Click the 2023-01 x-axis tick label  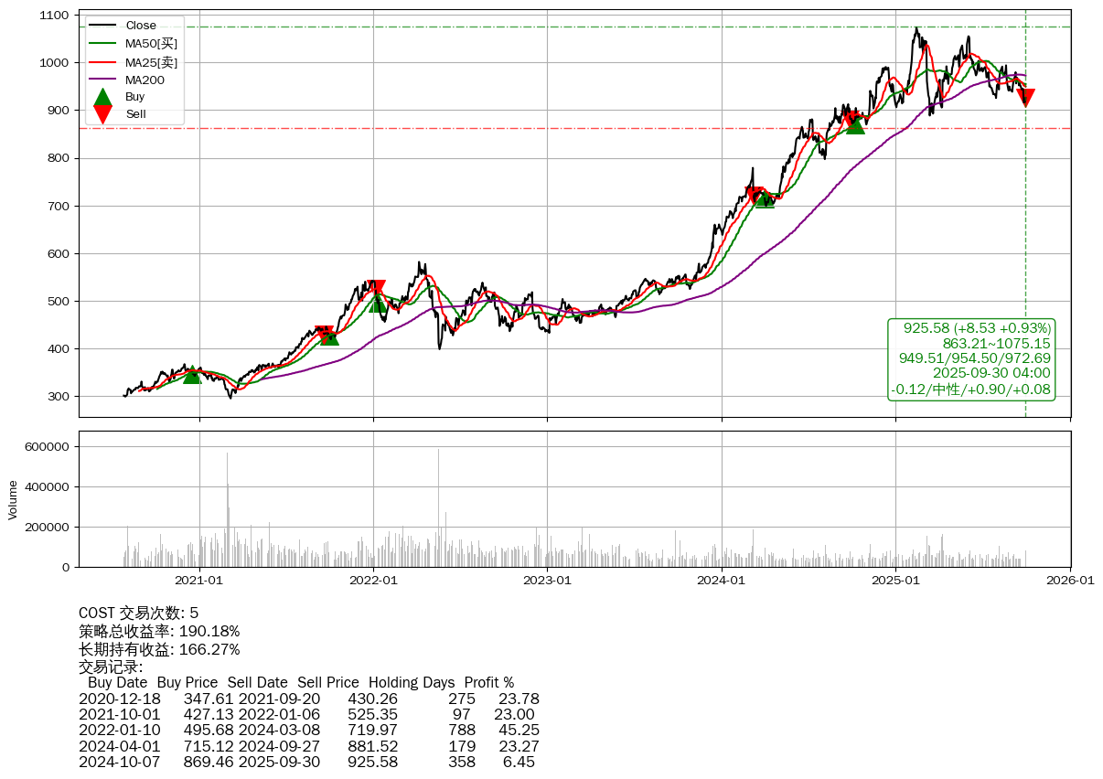coord(547,580)
